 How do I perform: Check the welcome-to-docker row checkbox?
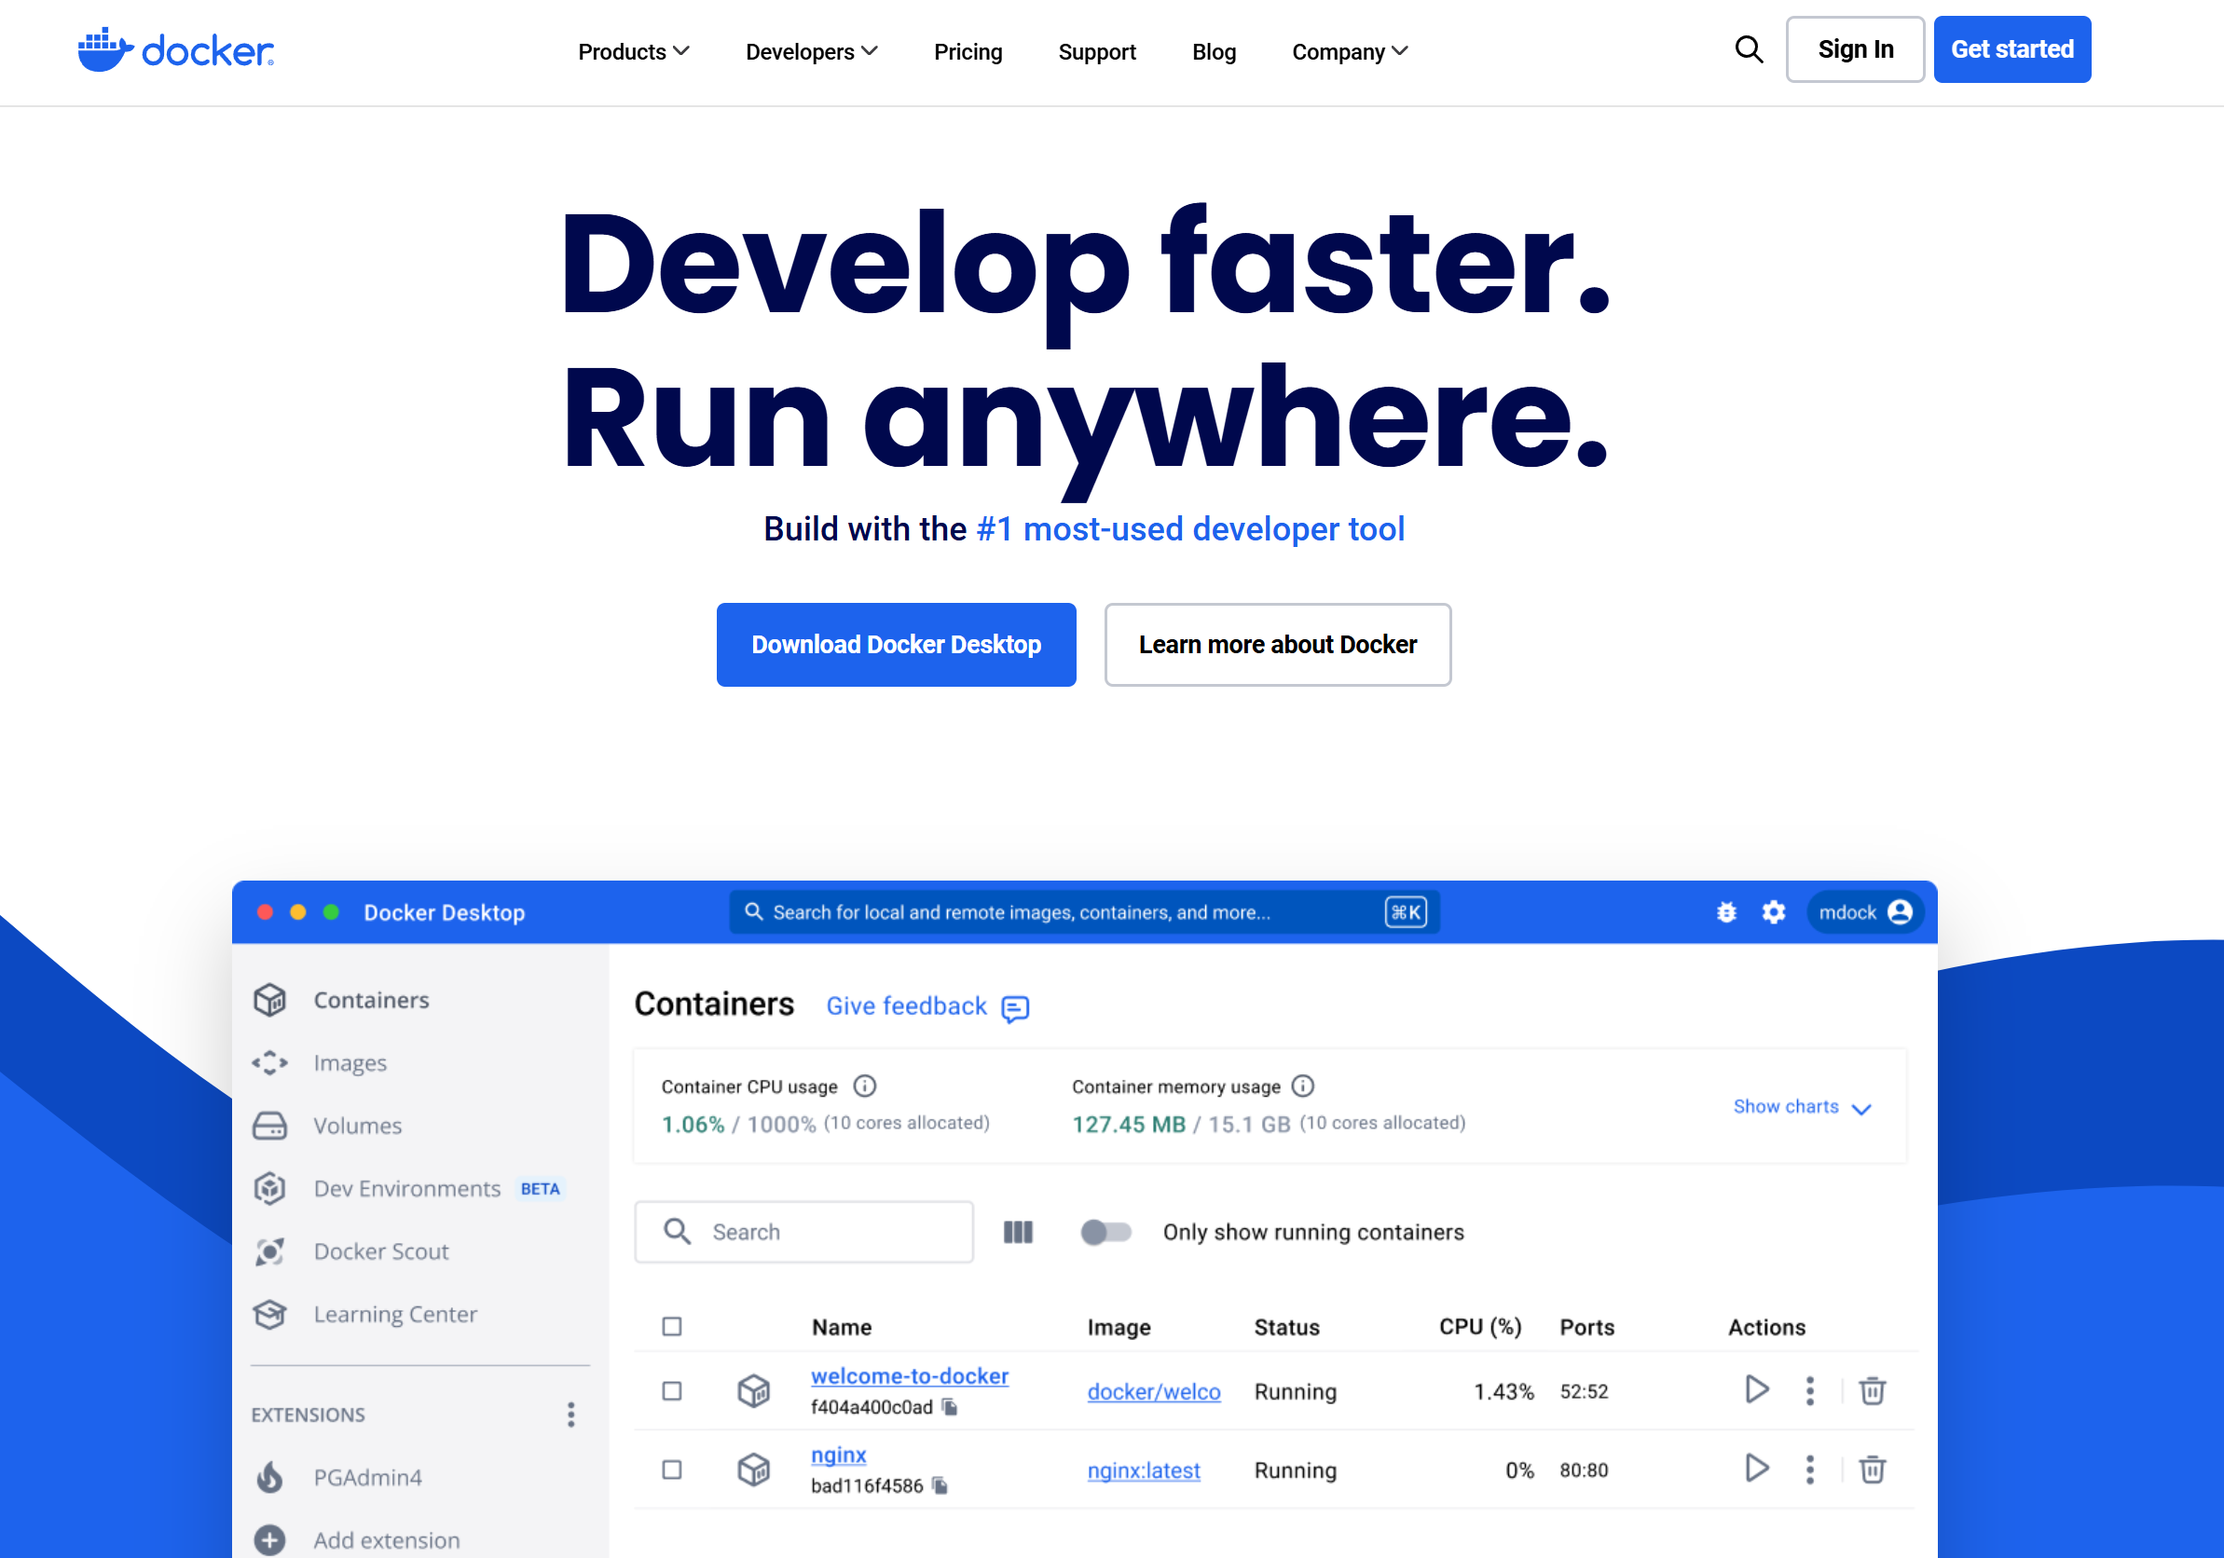671,1390
